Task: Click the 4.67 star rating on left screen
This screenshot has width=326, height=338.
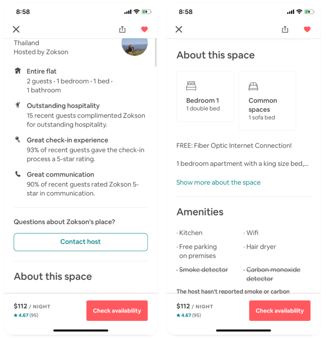Action: [x=26, y=315]
